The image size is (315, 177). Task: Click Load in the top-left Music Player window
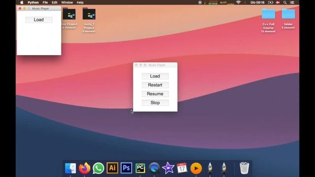tap(39, 20)
